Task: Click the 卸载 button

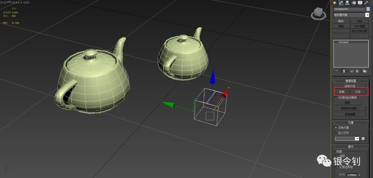Action: [342, 92]
